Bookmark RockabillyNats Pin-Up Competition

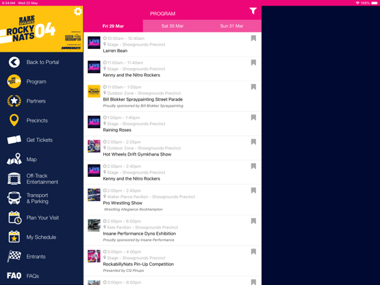pos(253,251)
